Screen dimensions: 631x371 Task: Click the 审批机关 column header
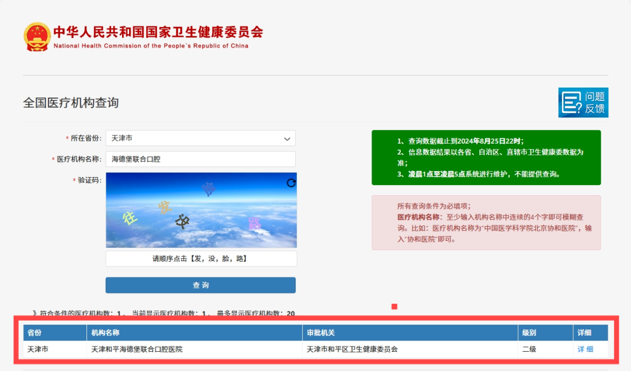pos(321,333)
